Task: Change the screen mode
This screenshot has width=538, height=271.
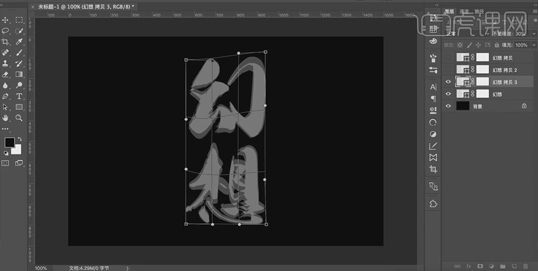Action: coord(19,163)
